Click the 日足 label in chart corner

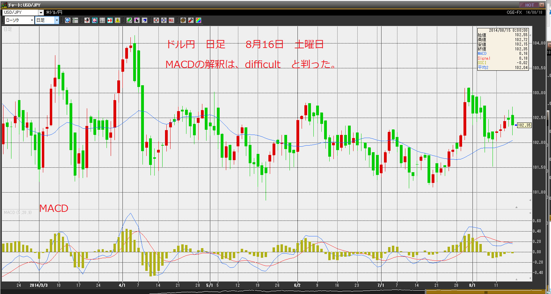click(8, 29)
